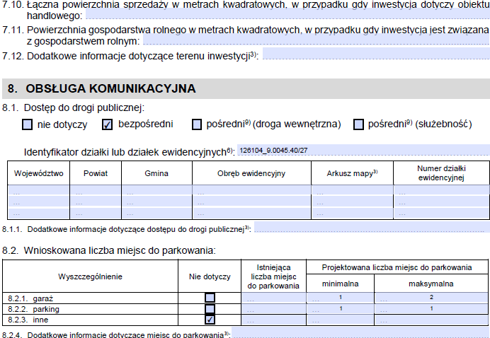This screenshot has height=338, width=490.
Task: Click first Województwo cell in the table
Action: (x=38, y=191)
